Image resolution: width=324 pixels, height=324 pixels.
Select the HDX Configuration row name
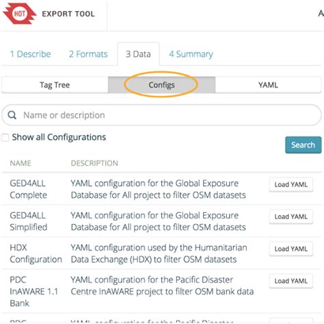(x=36, y=253)
